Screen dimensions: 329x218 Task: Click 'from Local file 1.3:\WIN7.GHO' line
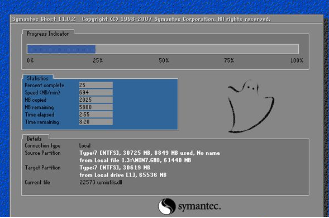(x=135, y=160)
